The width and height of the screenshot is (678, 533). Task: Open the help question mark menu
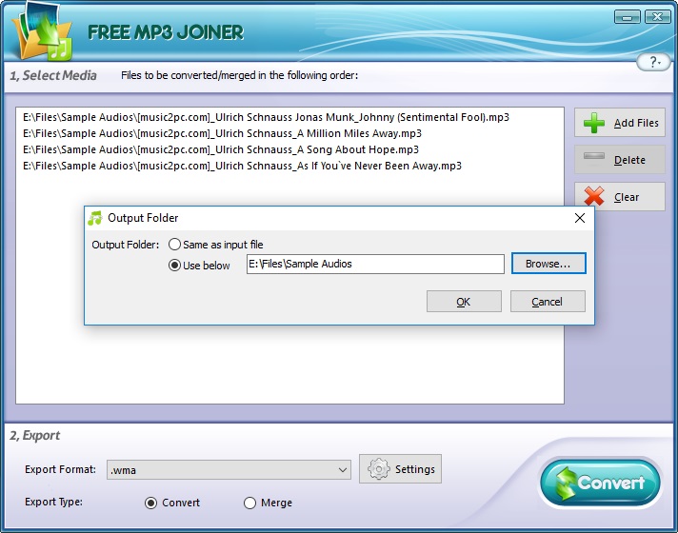tap(653, 62)
